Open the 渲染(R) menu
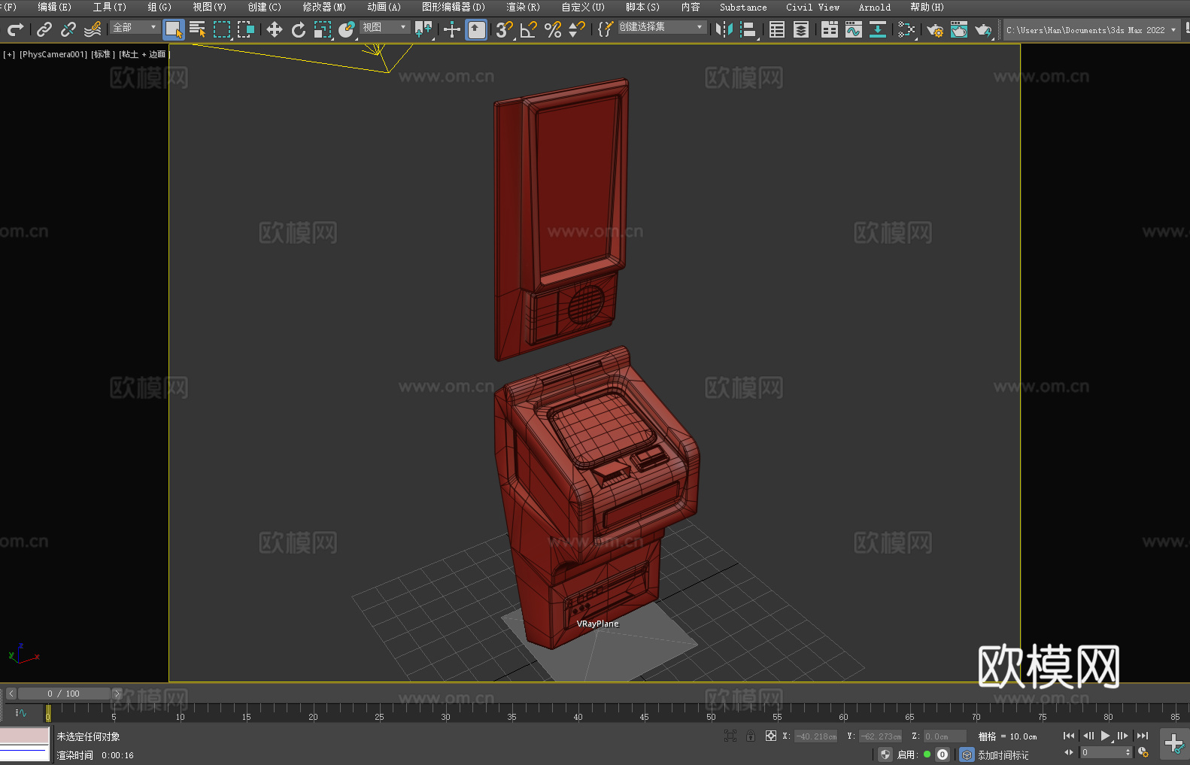1190x765 pixels. [523, 7]
